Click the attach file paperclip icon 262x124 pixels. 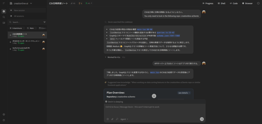(x=112, y=119)
